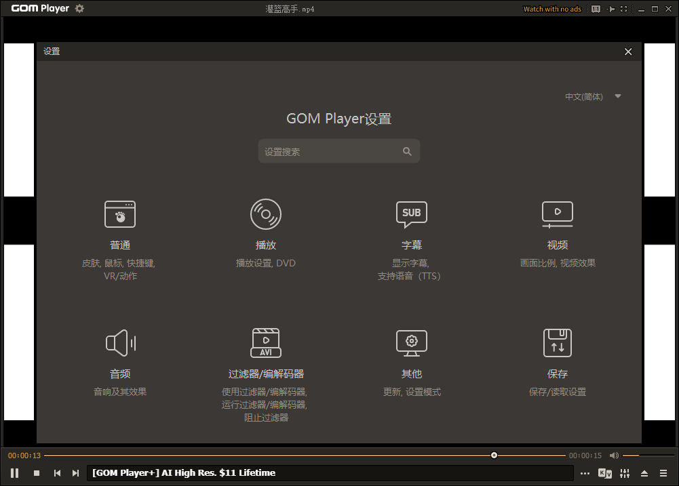Click the 设置搜索 search field
Screen dimensions: 679x486
[332, 150]
